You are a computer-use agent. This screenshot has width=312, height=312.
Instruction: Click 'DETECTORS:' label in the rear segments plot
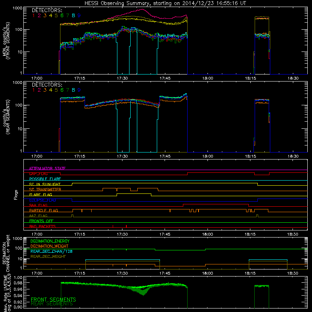point(47,85)
